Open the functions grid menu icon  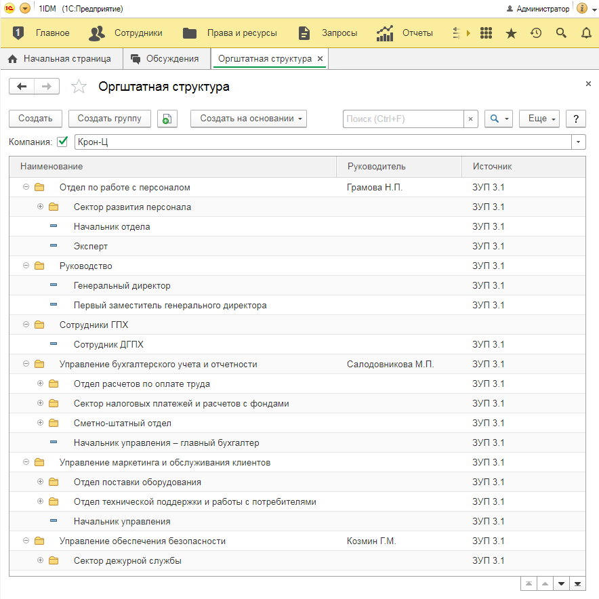coord(486,33)
